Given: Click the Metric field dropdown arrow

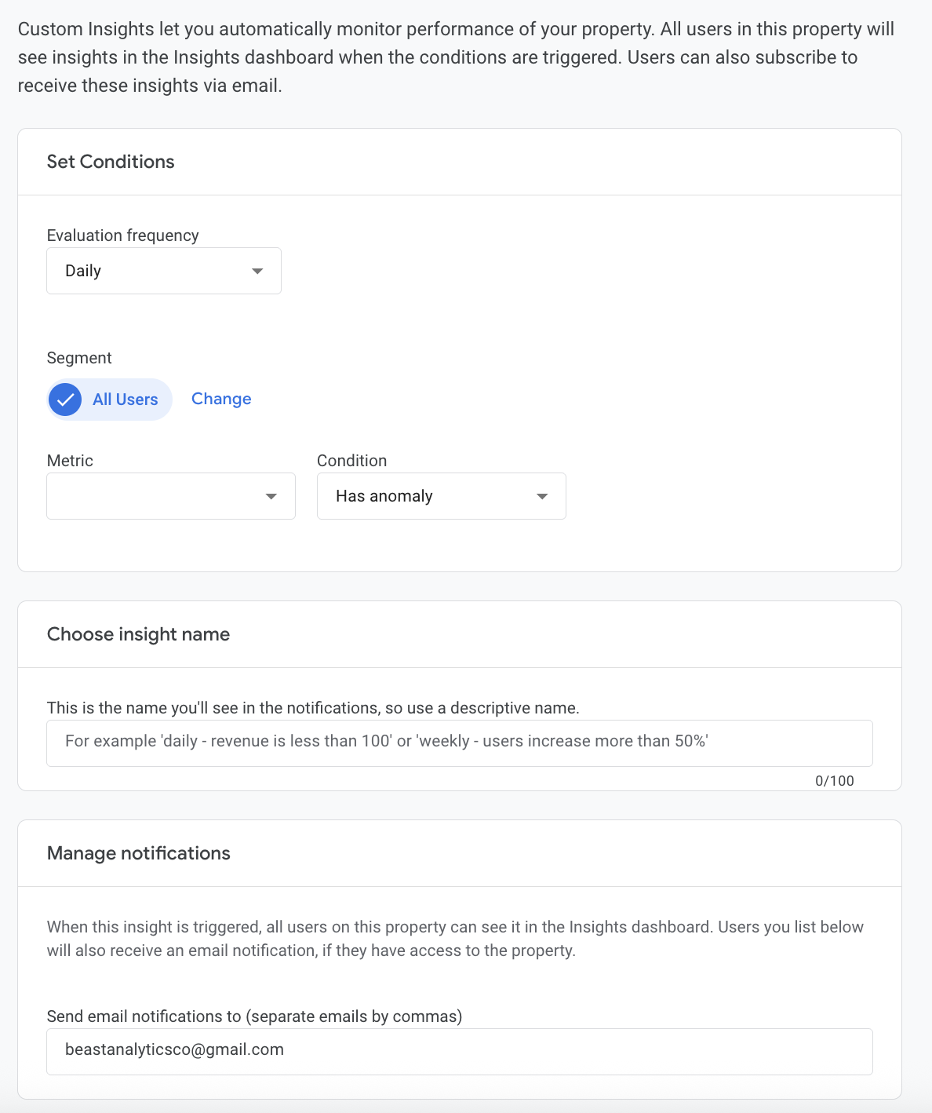Looking at the screenshot, I should coord(271,497).
